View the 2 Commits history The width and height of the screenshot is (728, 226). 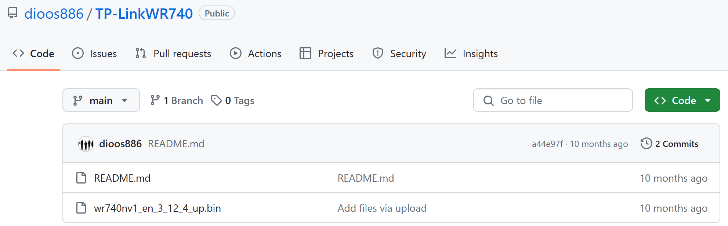[x=676, y=144]
